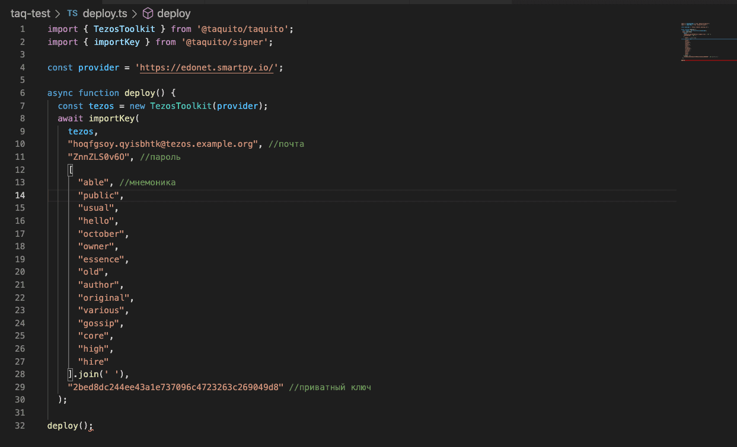Click the deploy() call on last line

(x=69, y=425)
